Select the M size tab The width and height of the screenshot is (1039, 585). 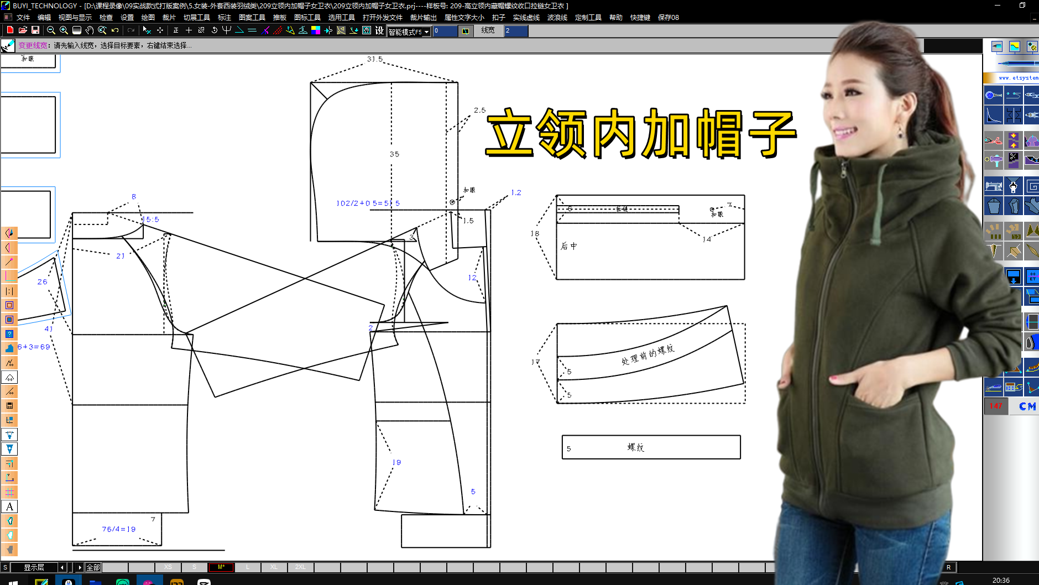(221, 567)
